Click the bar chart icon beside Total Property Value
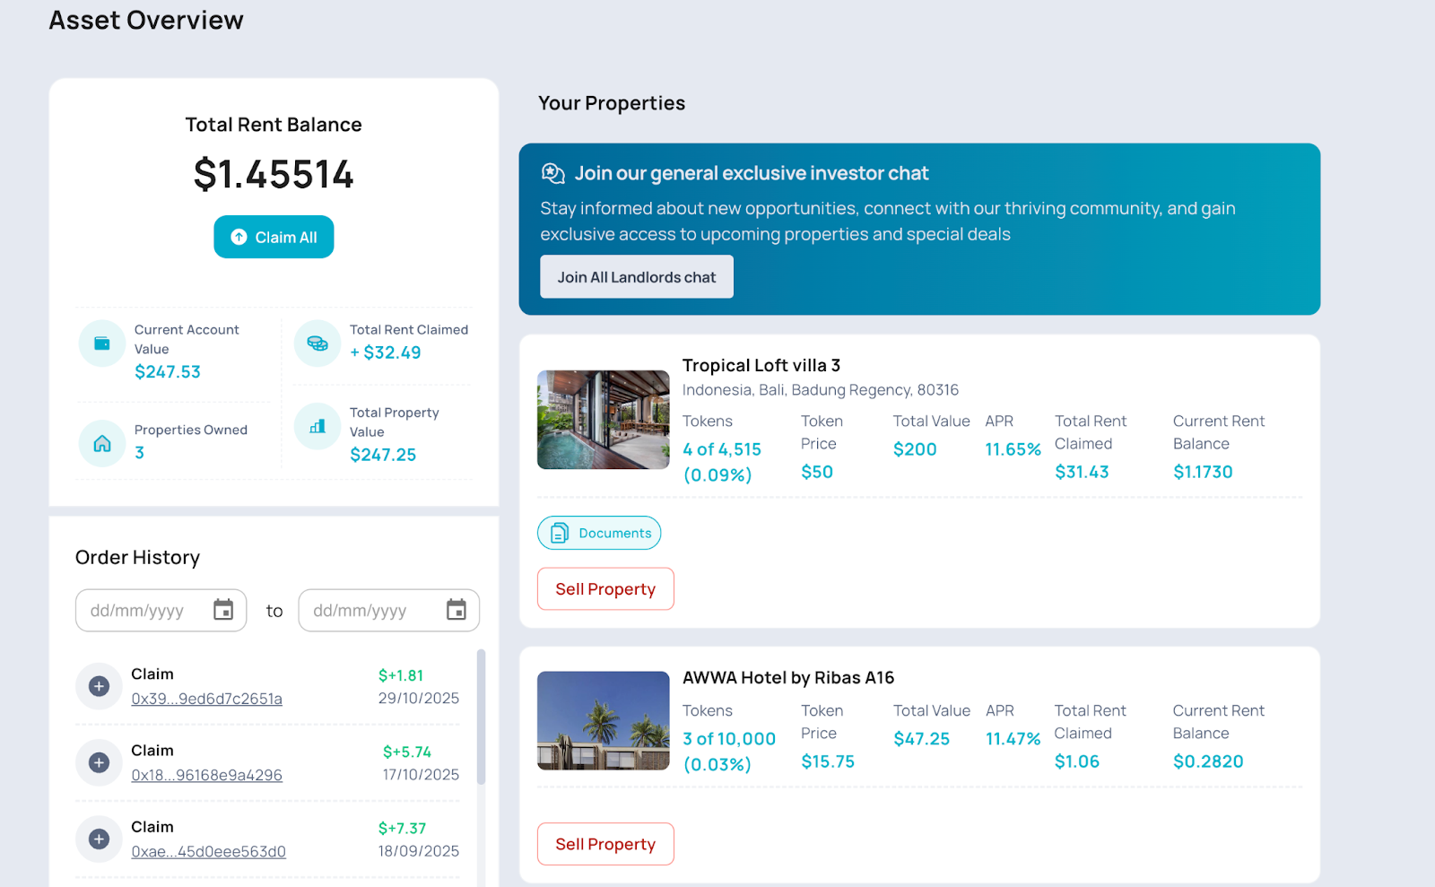Screen dimensions: 1435x887 click(x=317, y=426)
